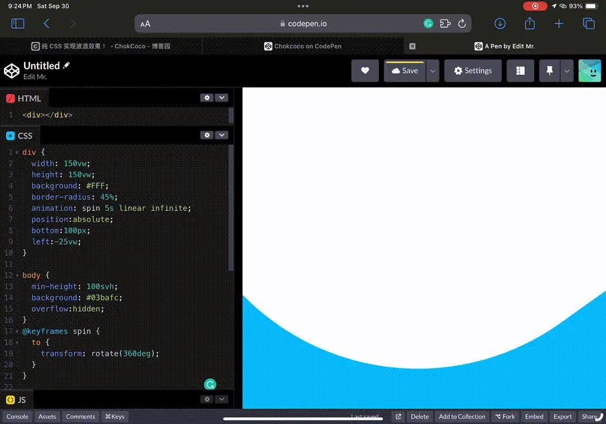
Task: Delete this pen
Action: point(419,417)
